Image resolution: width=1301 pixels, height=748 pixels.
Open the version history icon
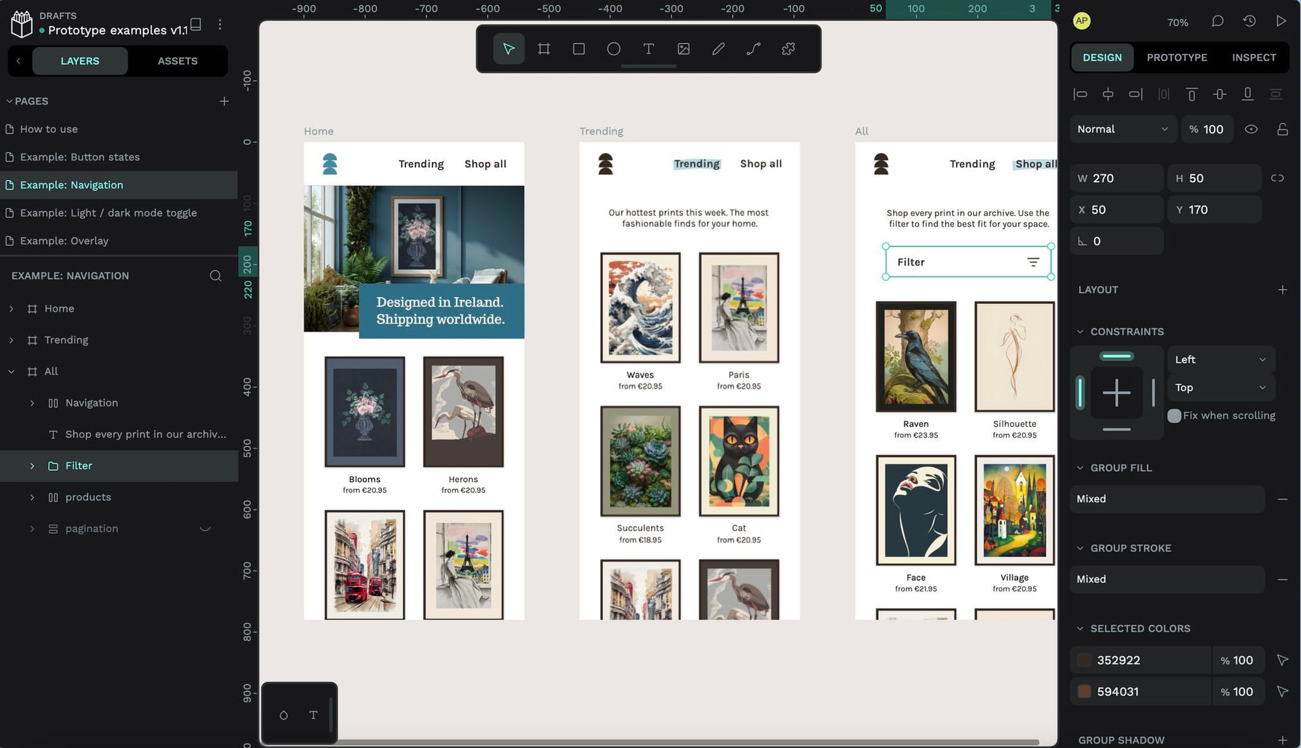tap(1249, 21)
